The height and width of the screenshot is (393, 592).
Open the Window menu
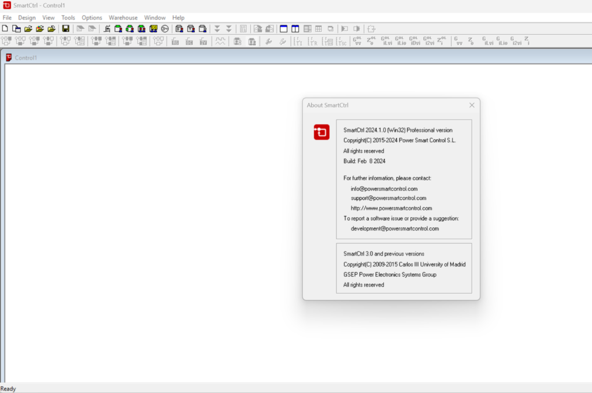click(155, 18)
